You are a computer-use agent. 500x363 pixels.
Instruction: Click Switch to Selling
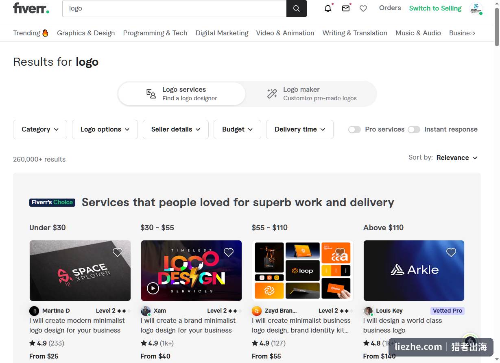tap(435, 8)
